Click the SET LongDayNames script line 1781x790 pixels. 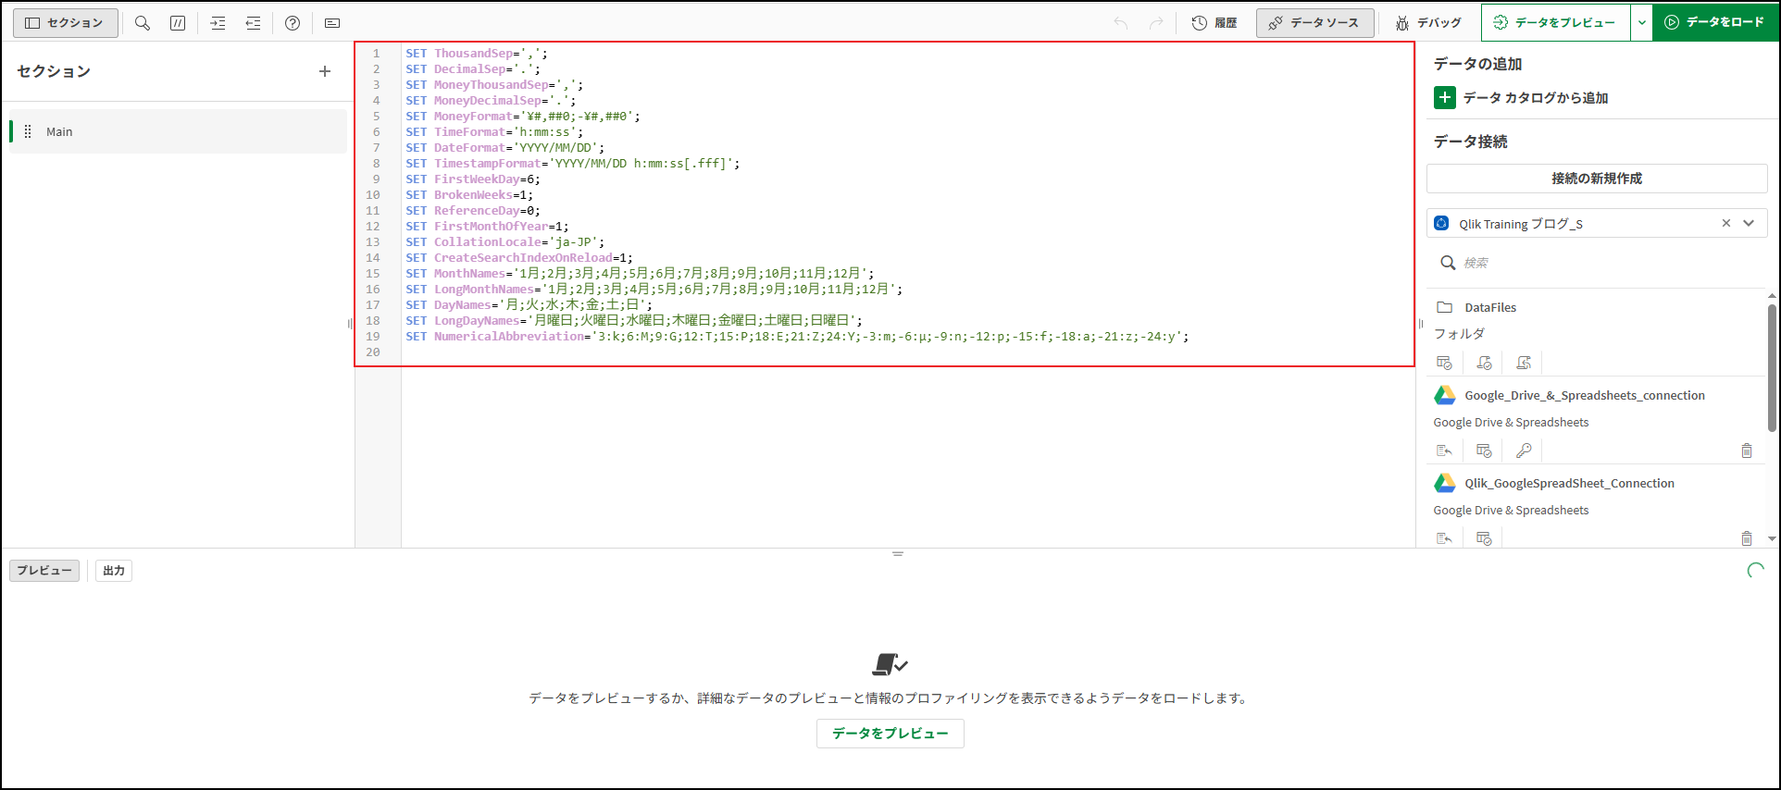634,321
